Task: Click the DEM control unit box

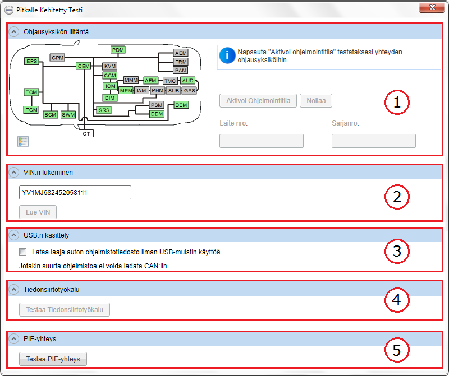Action: [x=181, y=105]
